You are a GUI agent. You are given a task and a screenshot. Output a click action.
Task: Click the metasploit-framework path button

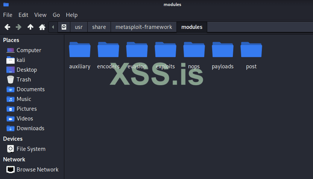click(144, 27)
